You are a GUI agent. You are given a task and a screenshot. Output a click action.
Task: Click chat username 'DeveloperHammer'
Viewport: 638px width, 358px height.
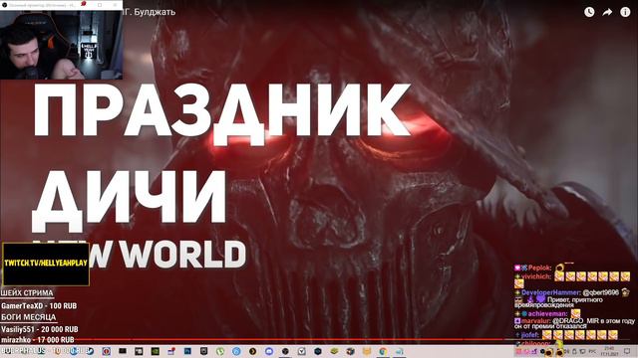550,292
